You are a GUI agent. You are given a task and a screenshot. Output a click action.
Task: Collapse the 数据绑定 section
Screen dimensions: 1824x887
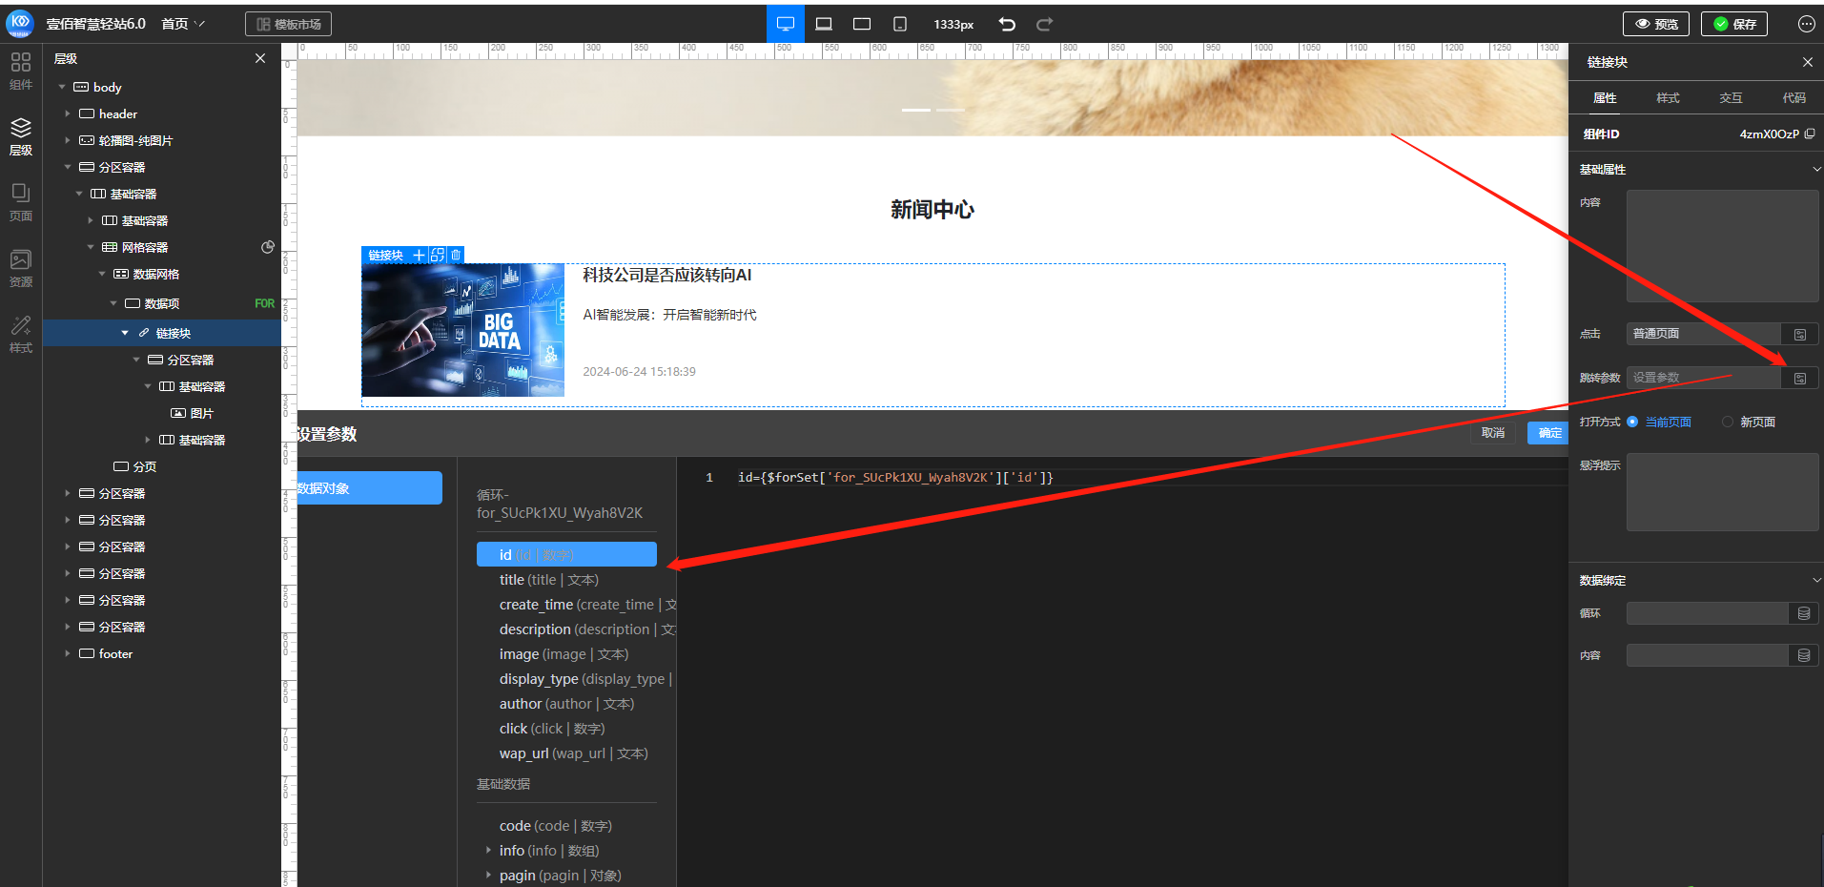[1816, 580]
